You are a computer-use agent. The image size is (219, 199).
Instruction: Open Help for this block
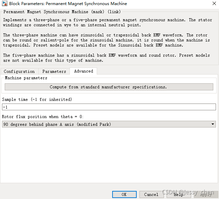coord(178,195)
